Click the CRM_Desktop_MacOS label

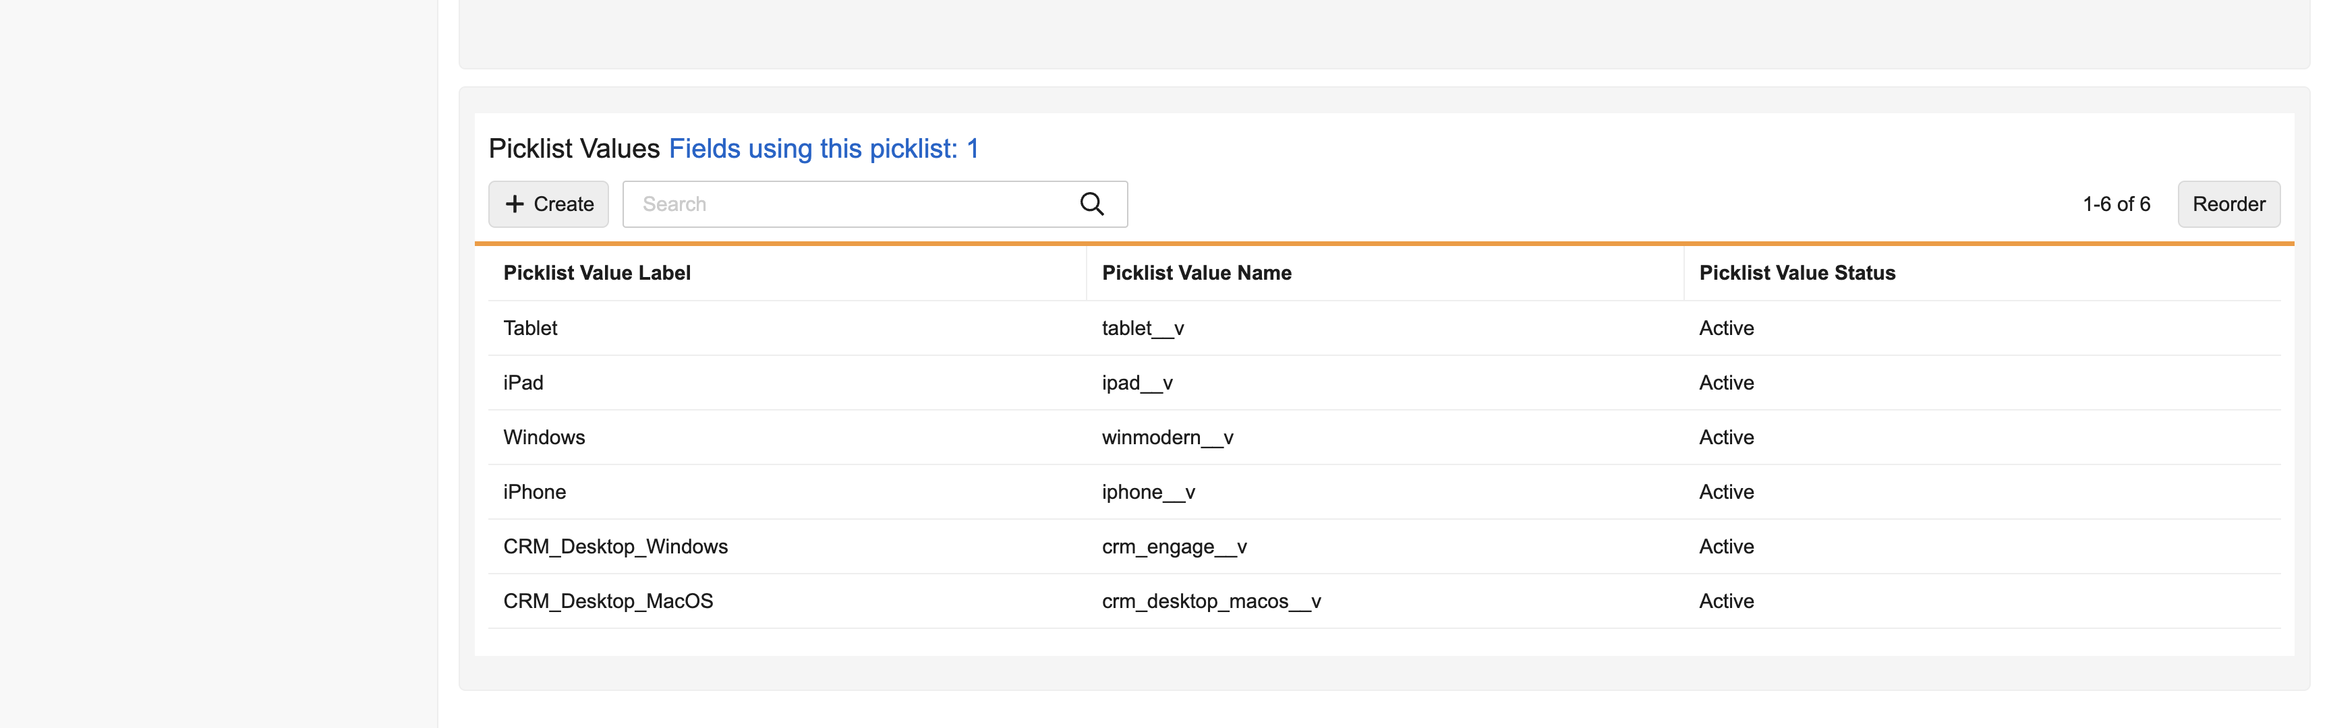[x=607, y=601]
